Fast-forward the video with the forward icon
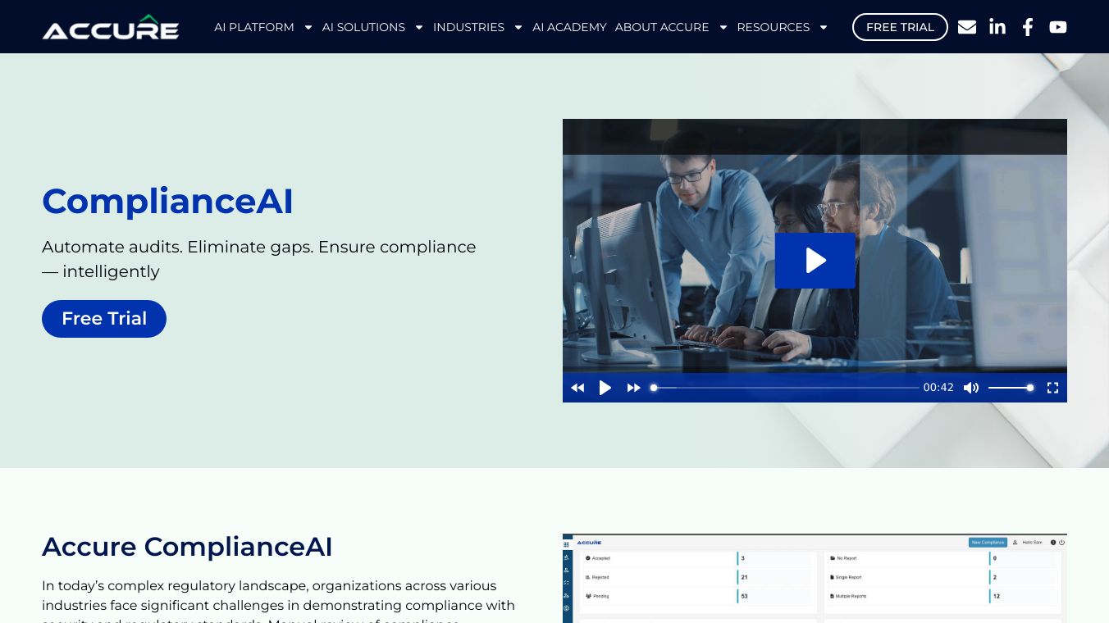 click(633, 388)
